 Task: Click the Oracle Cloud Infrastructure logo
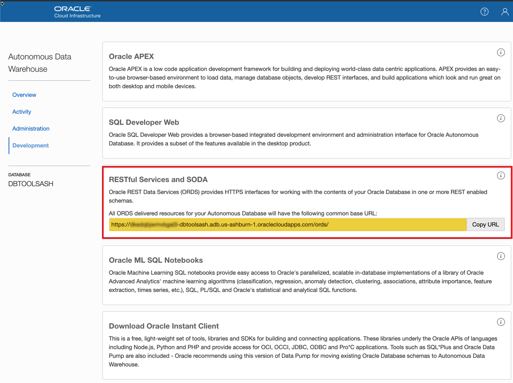point(77,12)
